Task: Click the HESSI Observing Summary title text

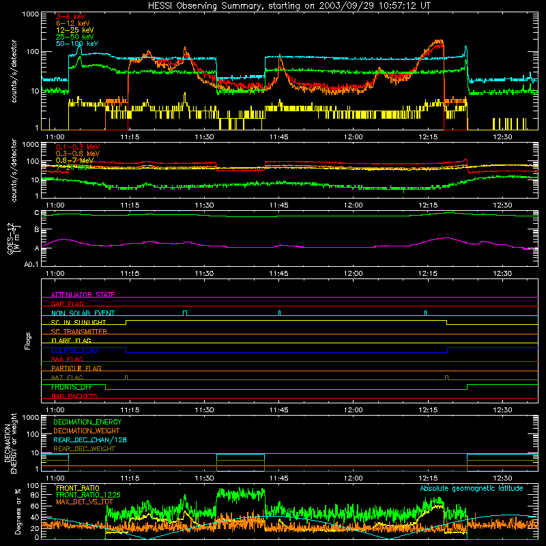Action: click(289, 6)
